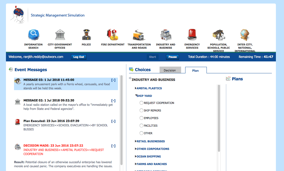Click the drag handle beside Industry and Business
The height and width of the screenshot is (171, 284).
click(x=130, y=78)
